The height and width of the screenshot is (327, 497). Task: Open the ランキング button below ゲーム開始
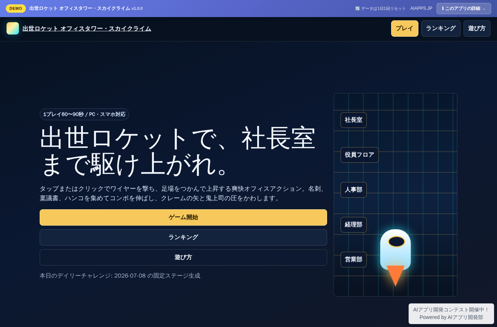click(x=183, y=237)
